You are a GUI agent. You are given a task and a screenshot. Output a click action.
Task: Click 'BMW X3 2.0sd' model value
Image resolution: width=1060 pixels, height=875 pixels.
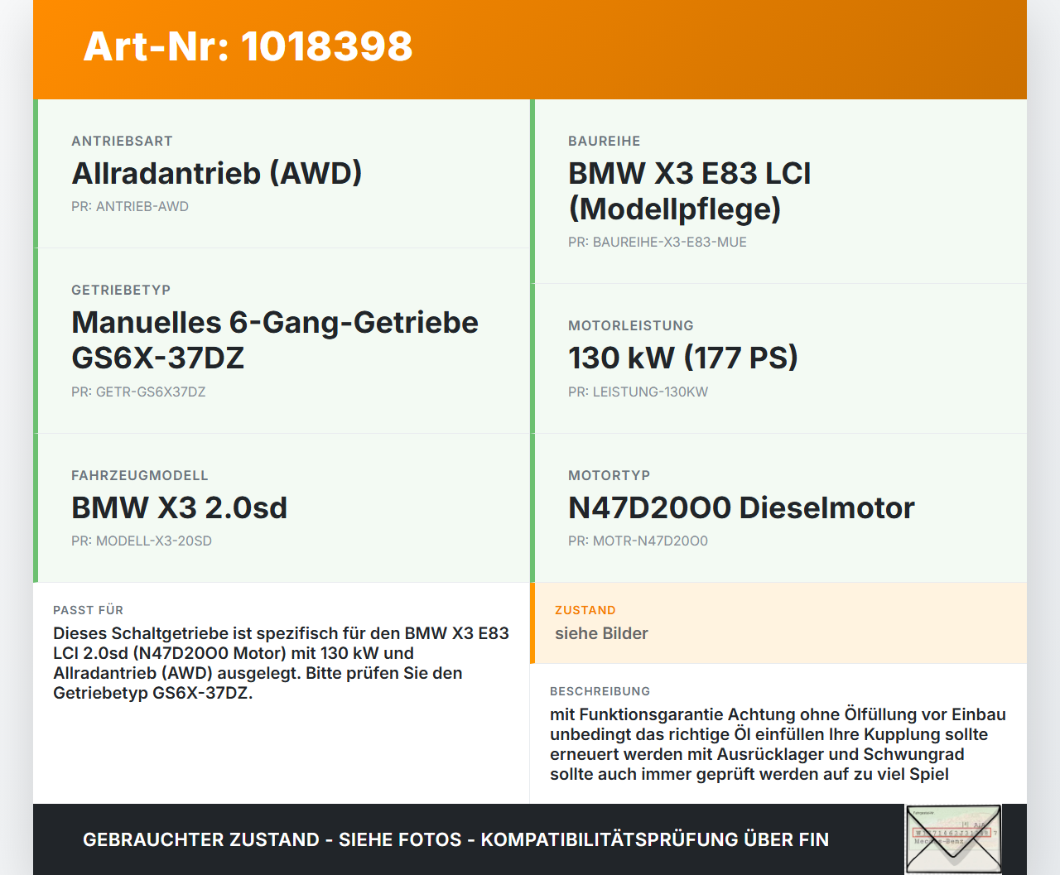coord(179,507)
